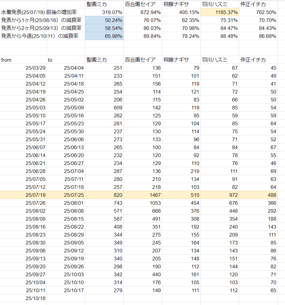Select the to-date 25/10/17 cell
Viewport: 285px width, 305px height.
pyautogui.click(x=66, y=290)
